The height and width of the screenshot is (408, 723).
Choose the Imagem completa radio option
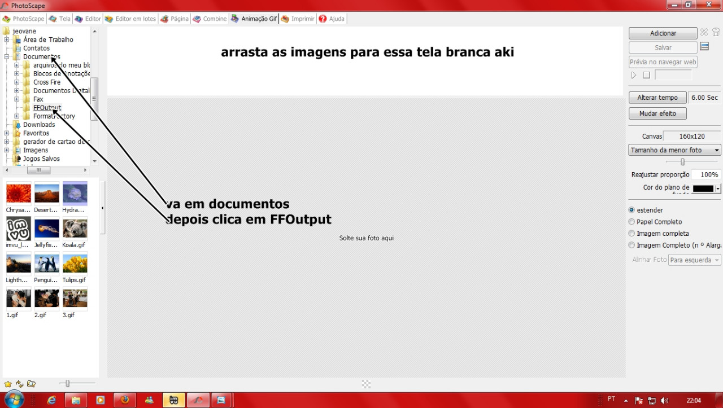[631, 234]
